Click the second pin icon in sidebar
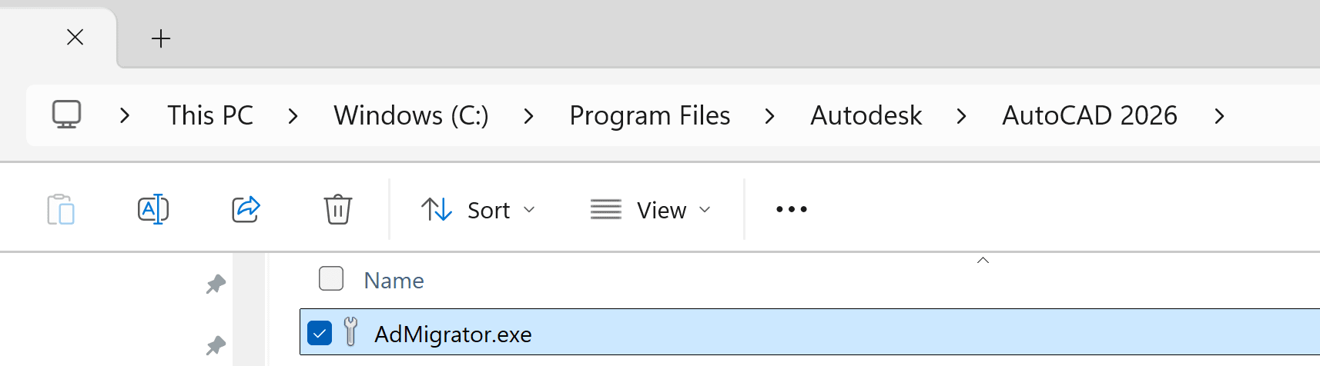 pyautogui.click(x=216, y=346)
